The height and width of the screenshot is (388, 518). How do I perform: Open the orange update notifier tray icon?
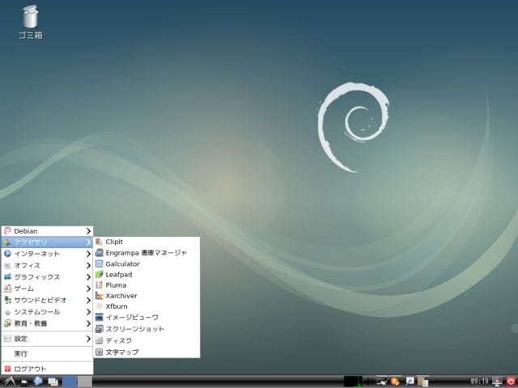(395, 382)
